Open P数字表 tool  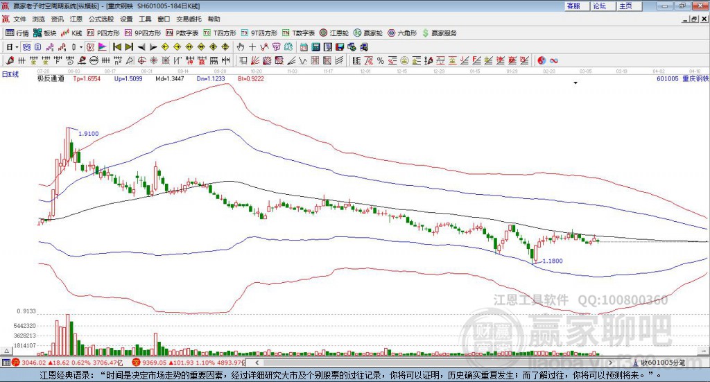point(182,33)
